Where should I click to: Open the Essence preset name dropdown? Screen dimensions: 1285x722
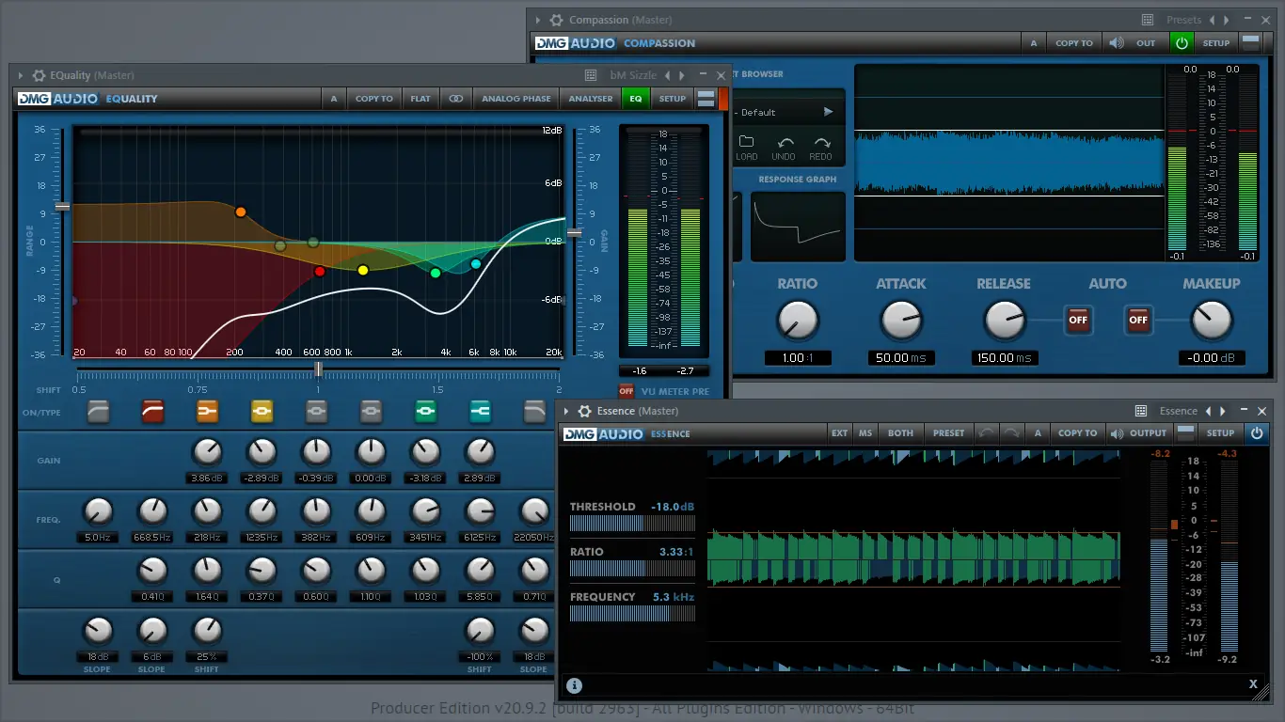[1179, 411]
